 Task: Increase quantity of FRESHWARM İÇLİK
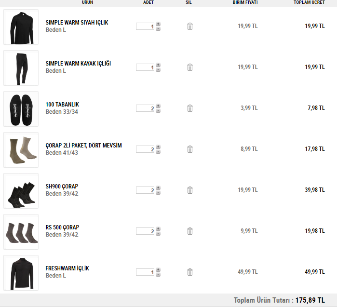point(158,270)
